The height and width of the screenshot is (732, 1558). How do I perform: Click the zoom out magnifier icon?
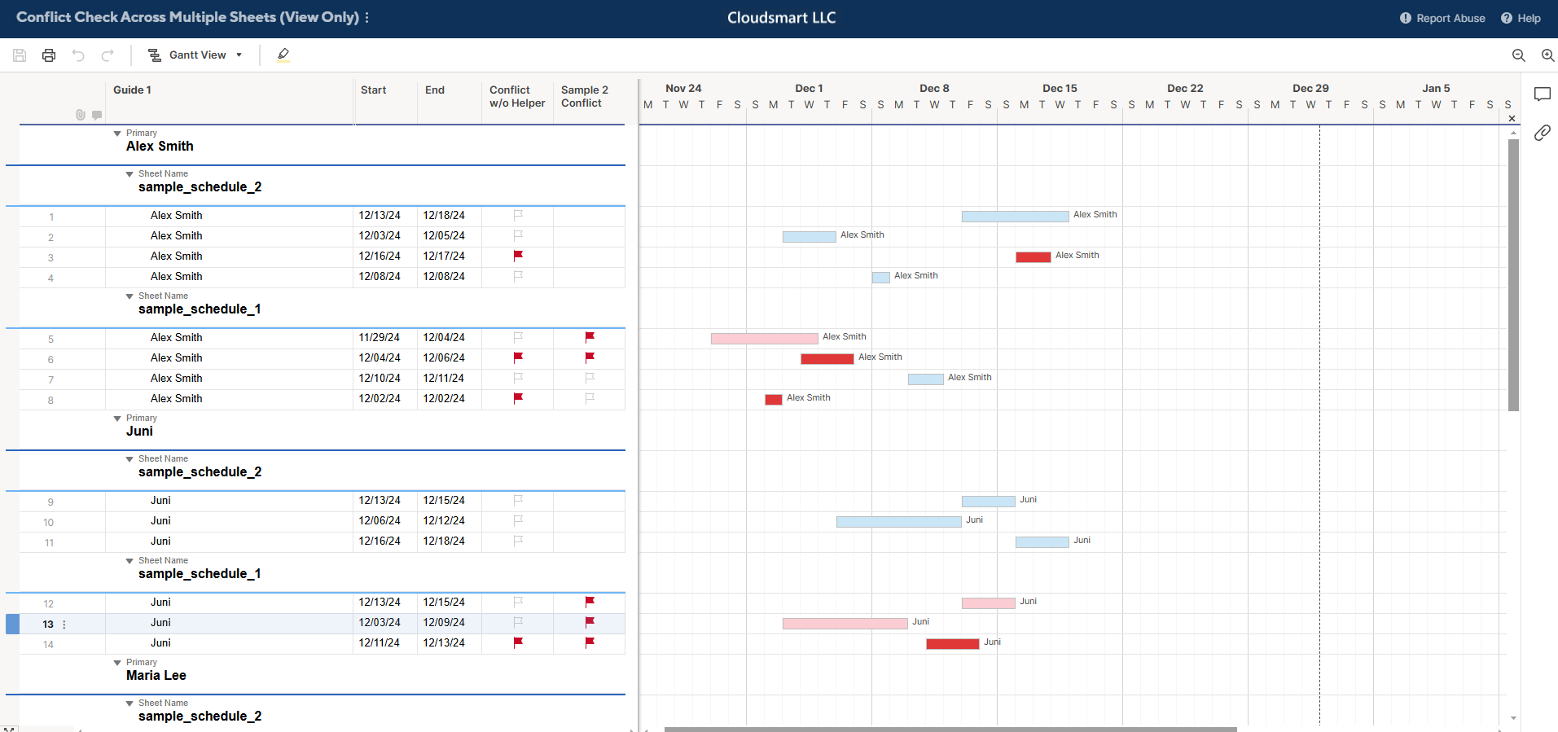point(1519,55)
